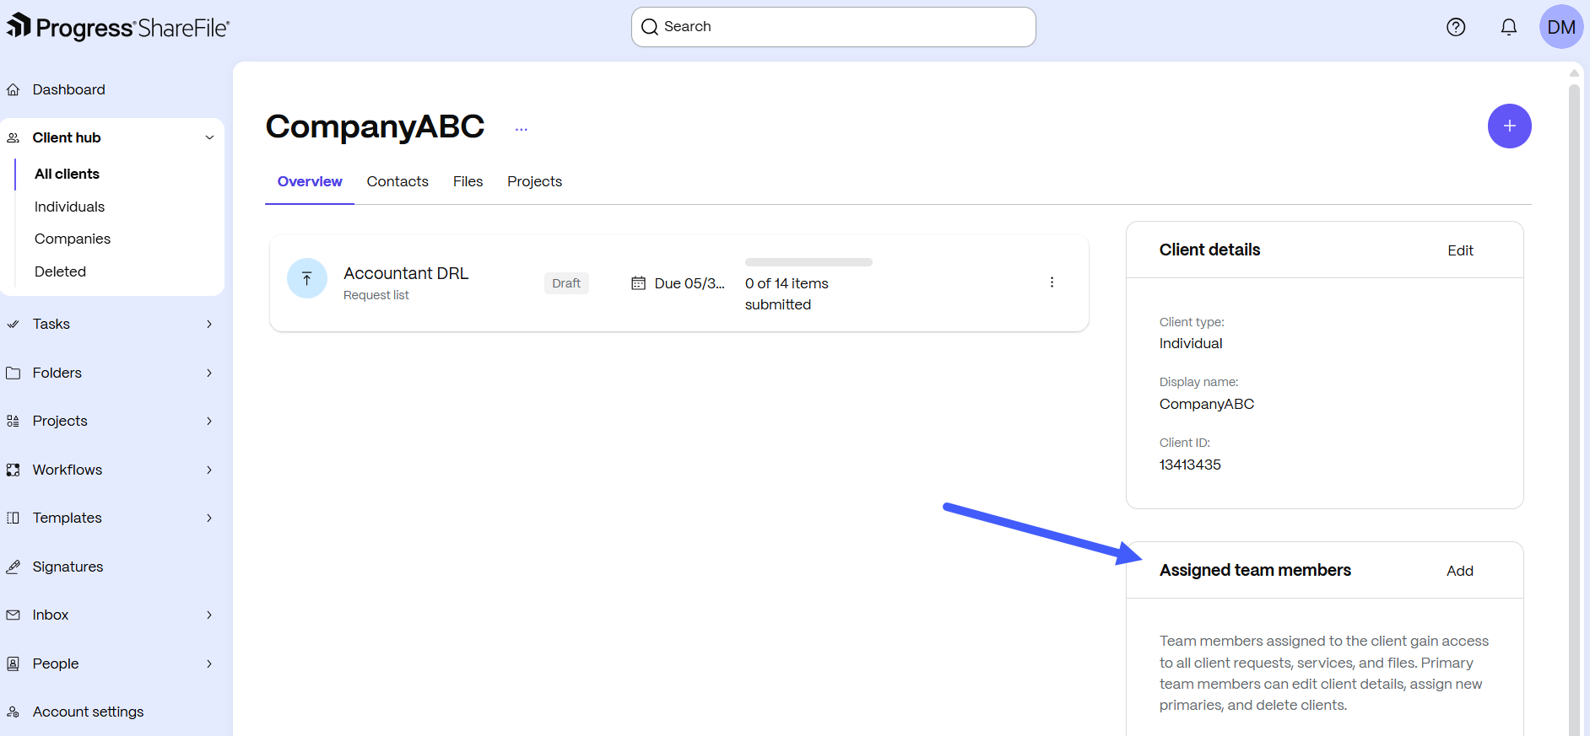Open the Accountant DRL request list

tap(406, 273)
